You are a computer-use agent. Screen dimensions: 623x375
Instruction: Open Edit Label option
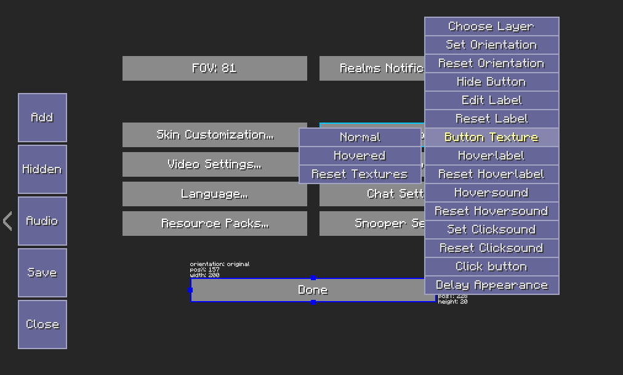(x=492, y=100)
